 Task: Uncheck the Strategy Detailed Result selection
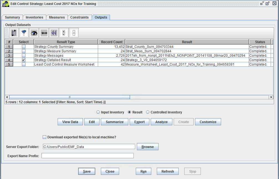click(24, 60)
